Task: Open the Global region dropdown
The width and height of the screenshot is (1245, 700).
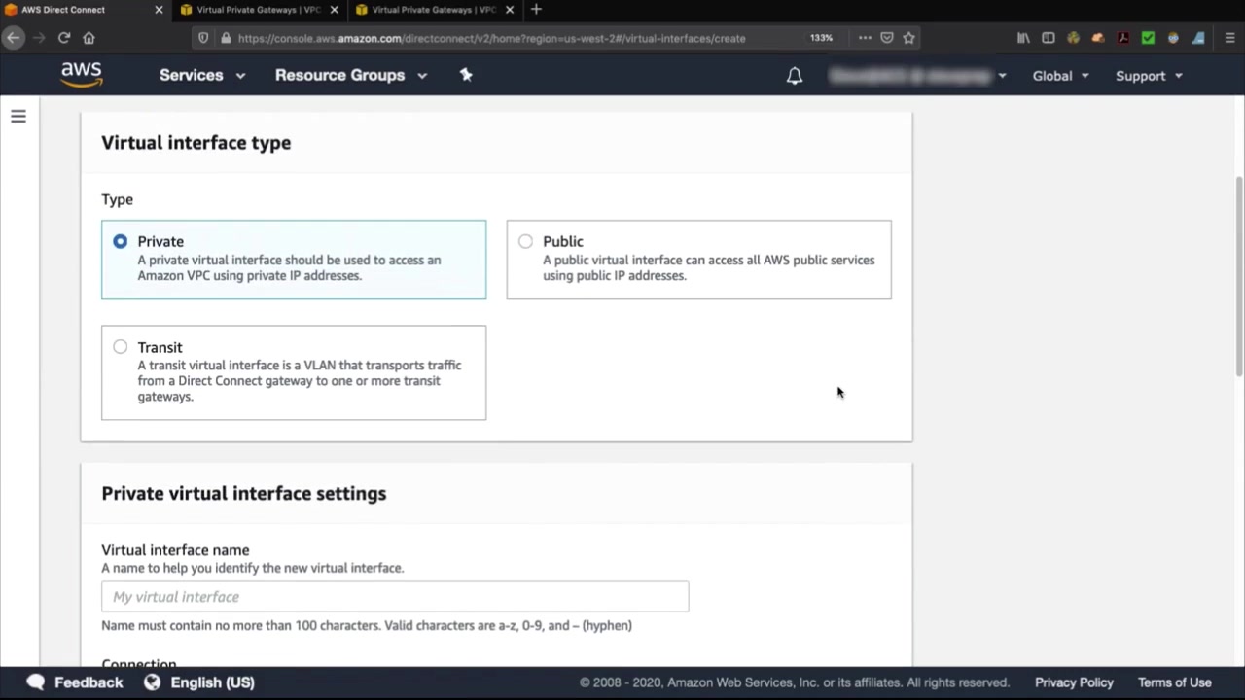Action: coord(1060,76)
